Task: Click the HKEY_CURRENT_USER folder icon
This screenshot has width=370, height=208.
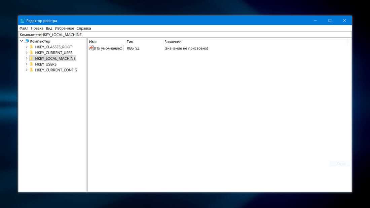Action: (32, 53)
